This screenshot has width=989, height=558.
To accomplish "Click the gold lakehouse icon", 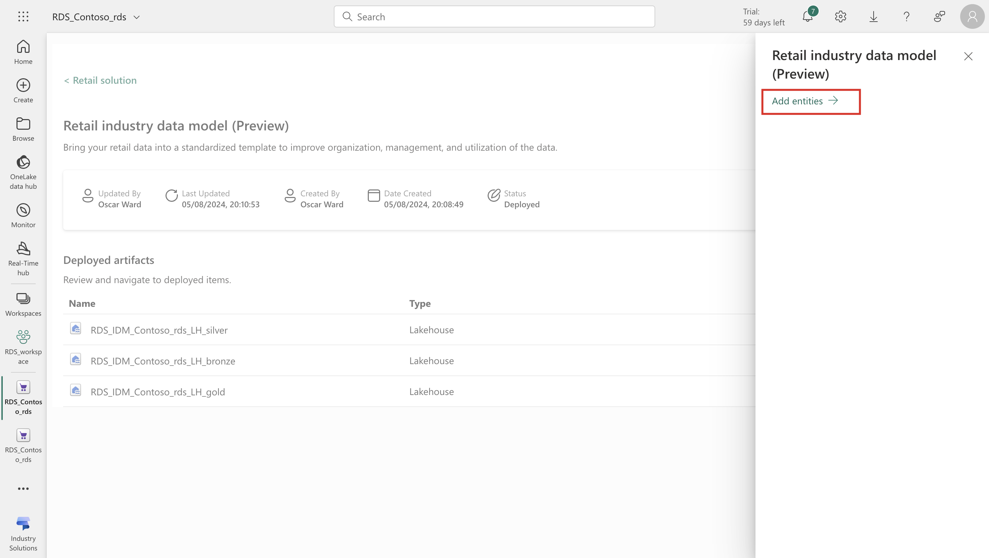I will 76,390.
